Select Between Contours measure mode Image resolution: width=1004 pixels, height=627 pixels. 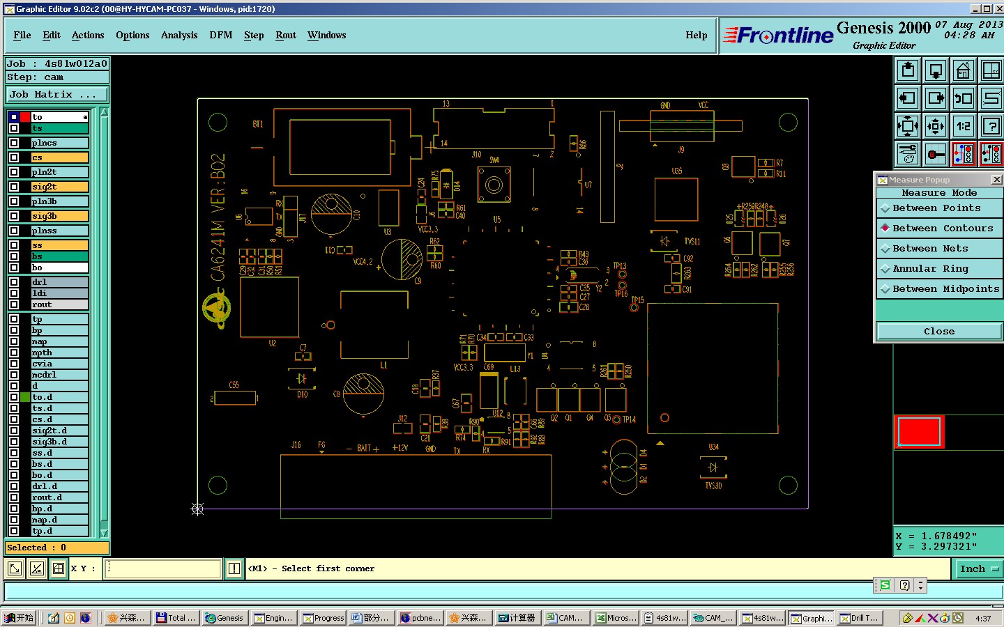point(939,228)
